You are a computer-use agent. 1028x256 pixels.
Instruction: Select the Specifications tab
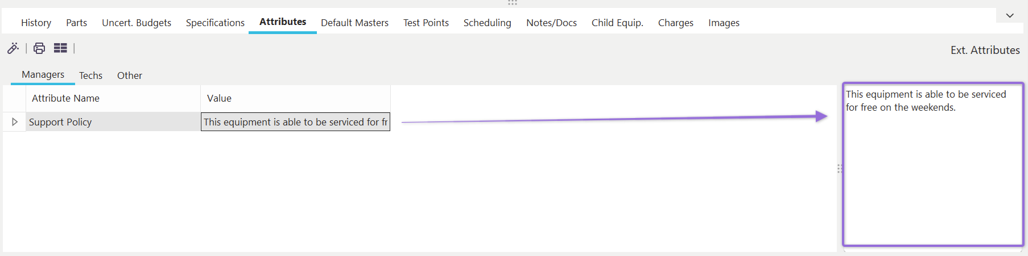215,23
